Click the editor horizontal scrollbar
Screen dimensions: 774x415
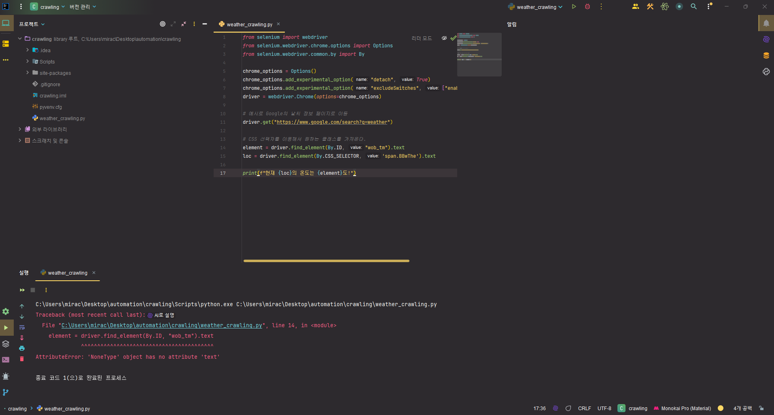(x=327, y=261)
